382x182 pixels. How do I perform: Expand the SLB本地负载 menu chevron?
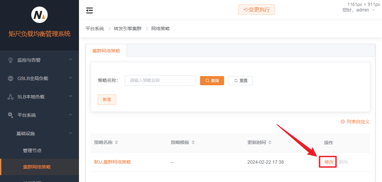coord(70,96)
